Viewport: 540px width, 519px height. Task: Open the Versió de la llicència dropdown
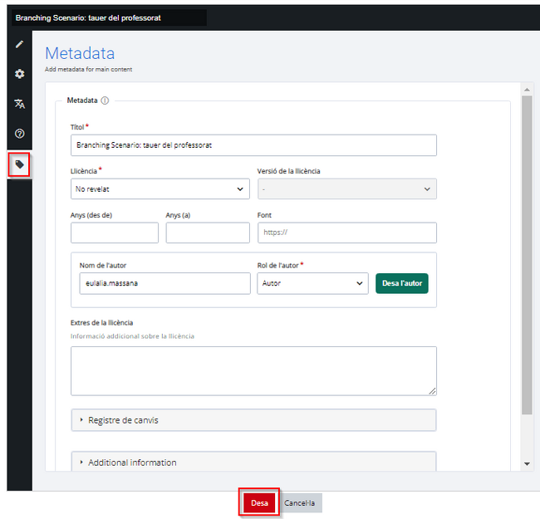[x=347, y=189]
